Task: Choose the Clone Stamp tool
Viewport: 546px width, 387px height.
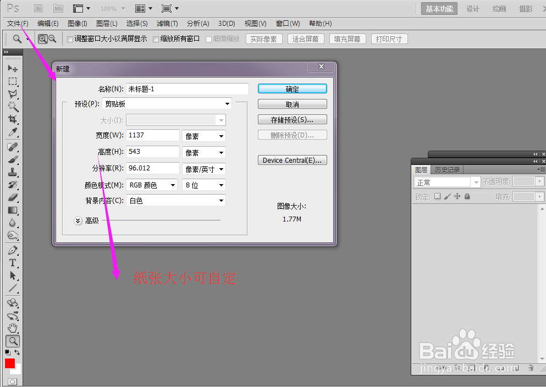Action: 13,172
